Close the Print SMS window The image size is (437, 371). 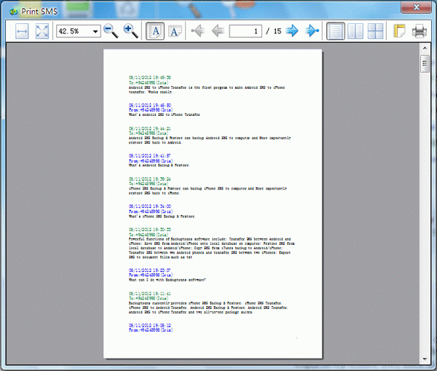[x=416, y=7]
